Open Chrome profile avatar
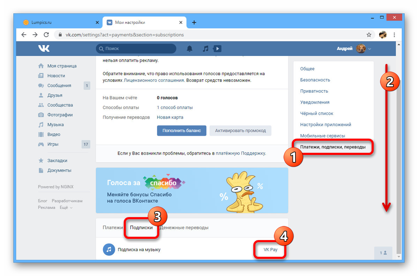418x276 pixels. [x=383, y=35]
